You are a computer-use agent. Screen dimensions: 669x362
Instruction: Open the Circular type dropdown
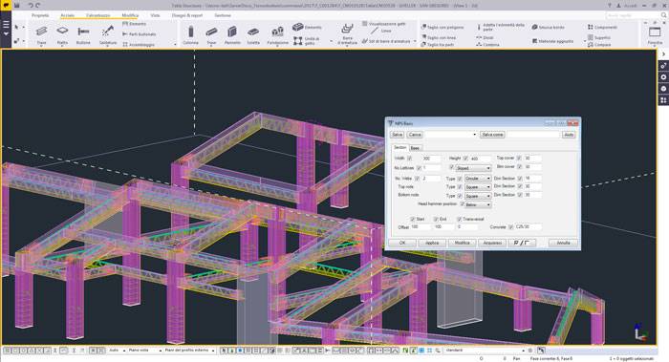[x=478, y=179]
